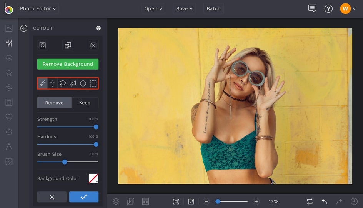Open the help question mark menu
Screen dimensions: 363x208
pos(328,8)
